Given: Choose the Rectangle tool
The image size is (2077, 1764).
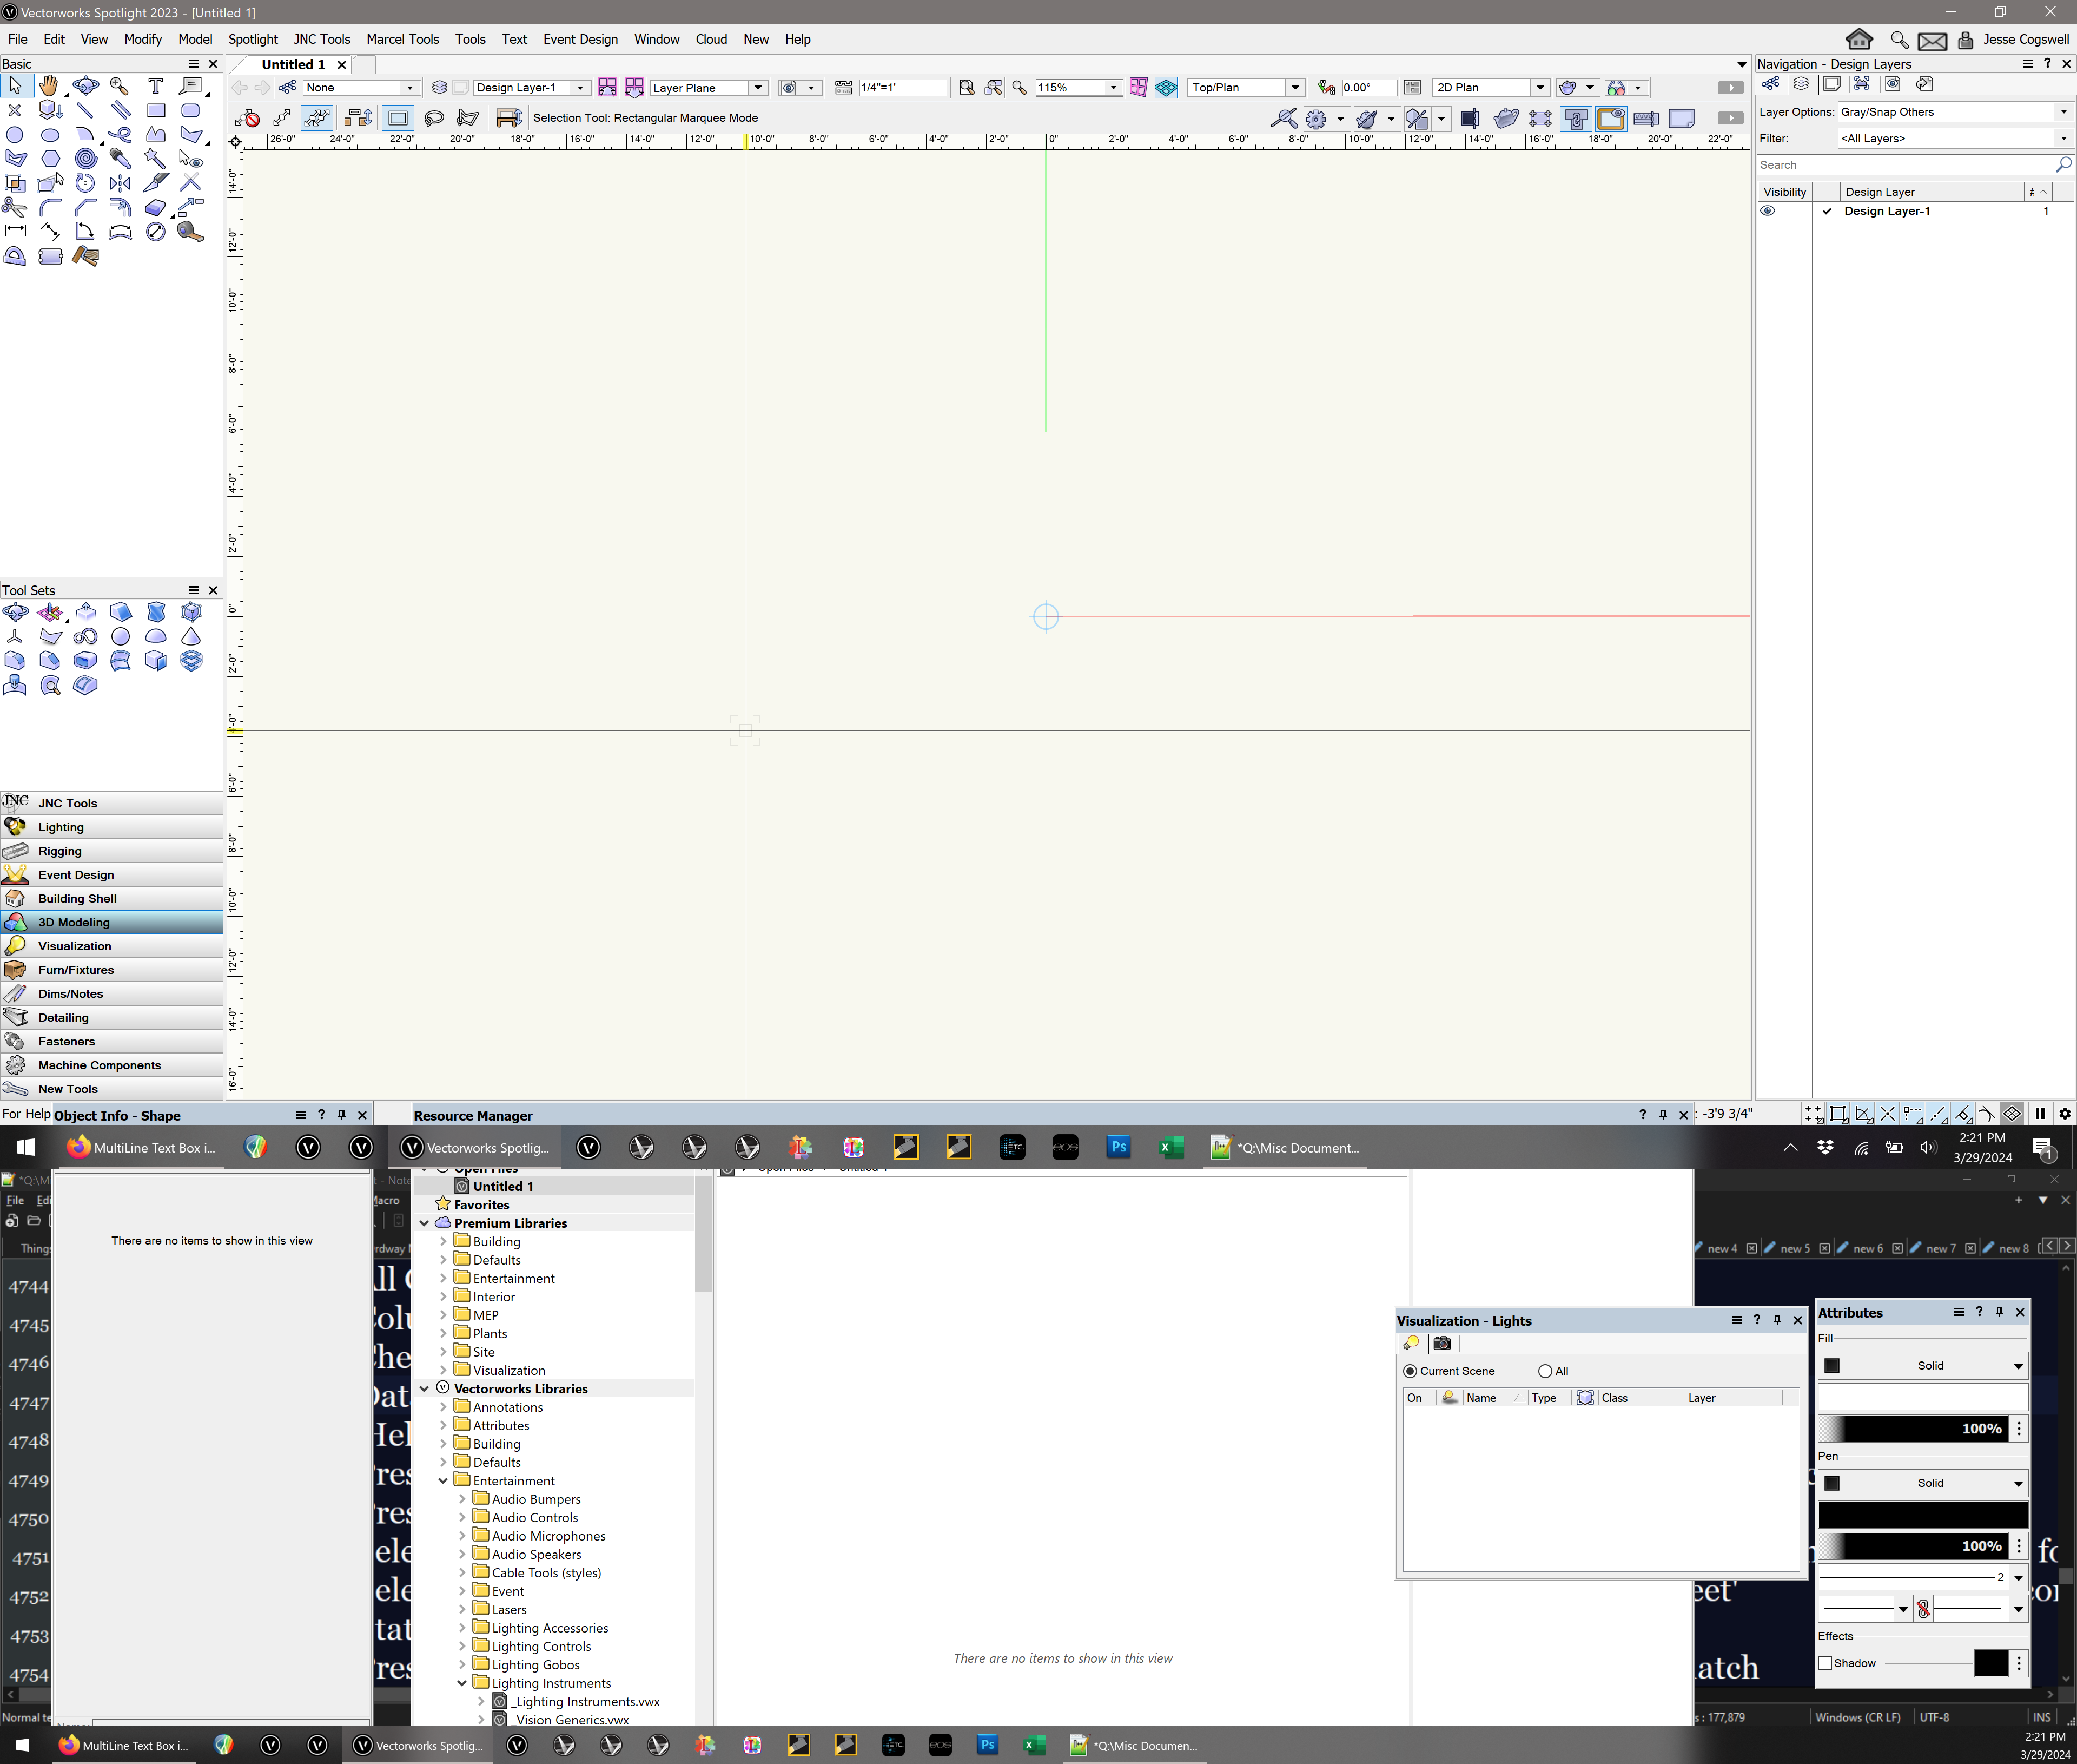Looking at the screenshot, I should pyautogui.click(x=155, y=111).
